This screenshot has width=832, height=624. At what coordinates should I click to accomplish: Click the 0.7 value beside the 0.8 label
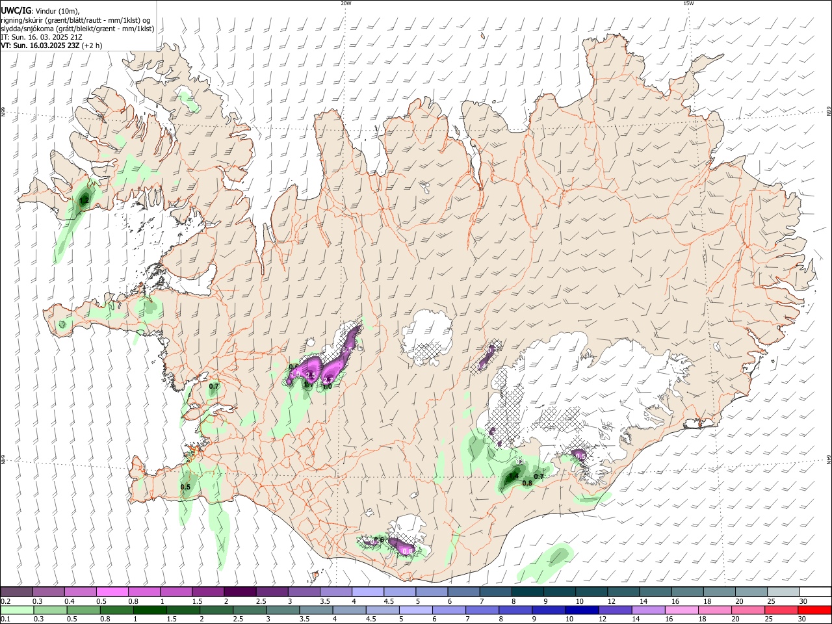click(x=539, y=476)
